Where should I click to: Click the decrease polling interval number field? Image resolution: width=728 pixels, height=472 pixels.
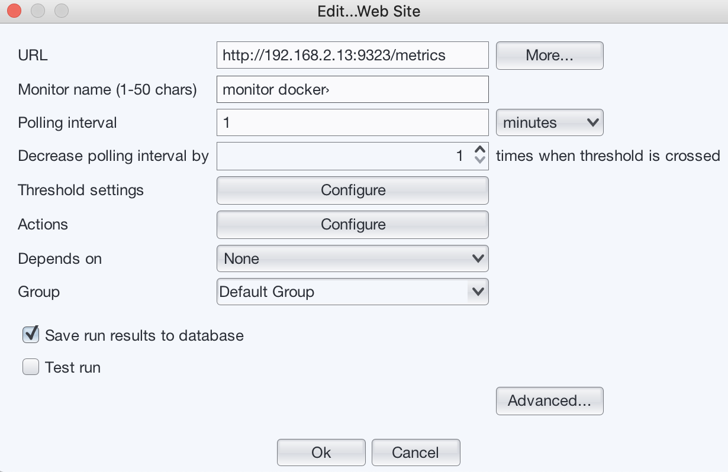click(343, 156)
